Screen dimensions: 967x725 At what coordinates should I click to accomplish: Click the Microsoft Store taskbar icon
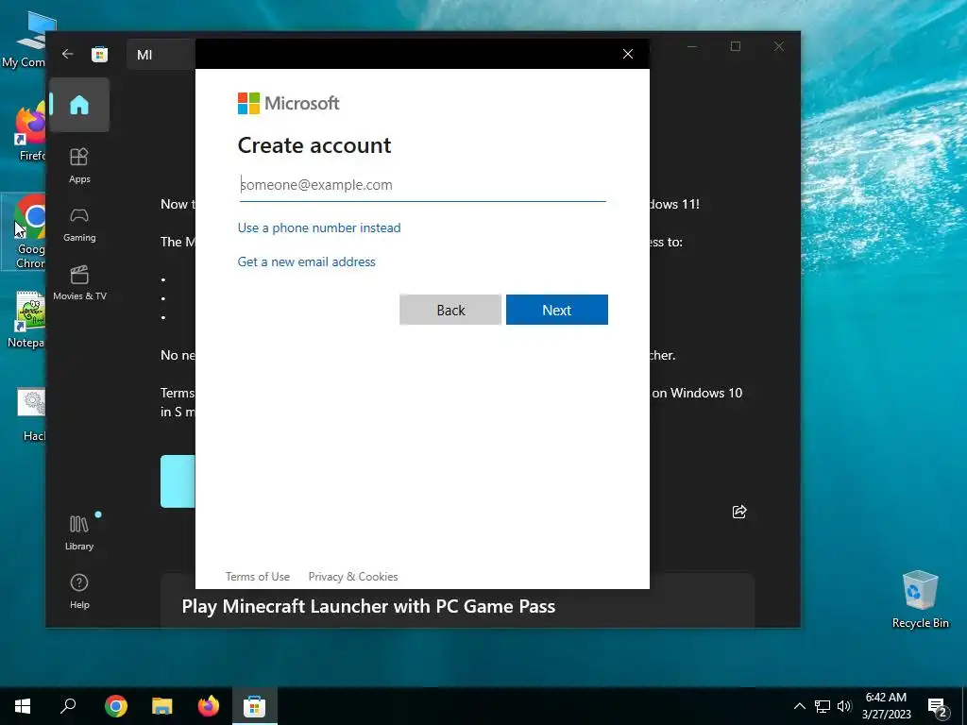click(x=254, y=706)
